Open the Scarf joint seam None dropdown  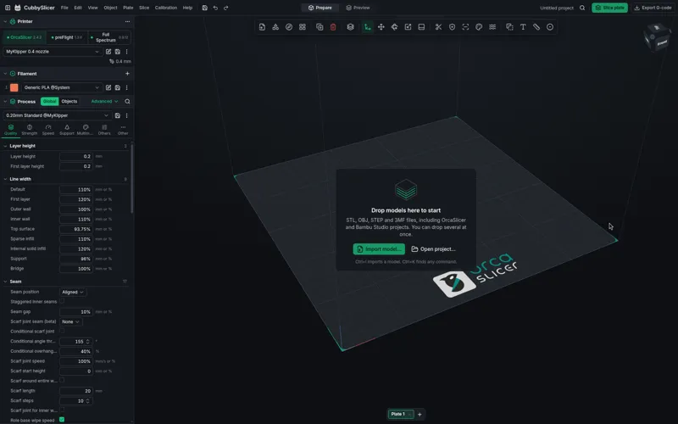[x=70, y=322]
